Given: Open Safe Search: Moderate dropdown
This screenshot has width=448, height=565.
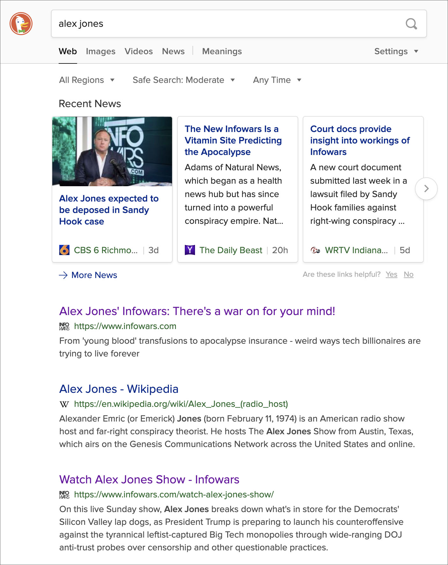Looking at the screenshot, I should (184, 80).
